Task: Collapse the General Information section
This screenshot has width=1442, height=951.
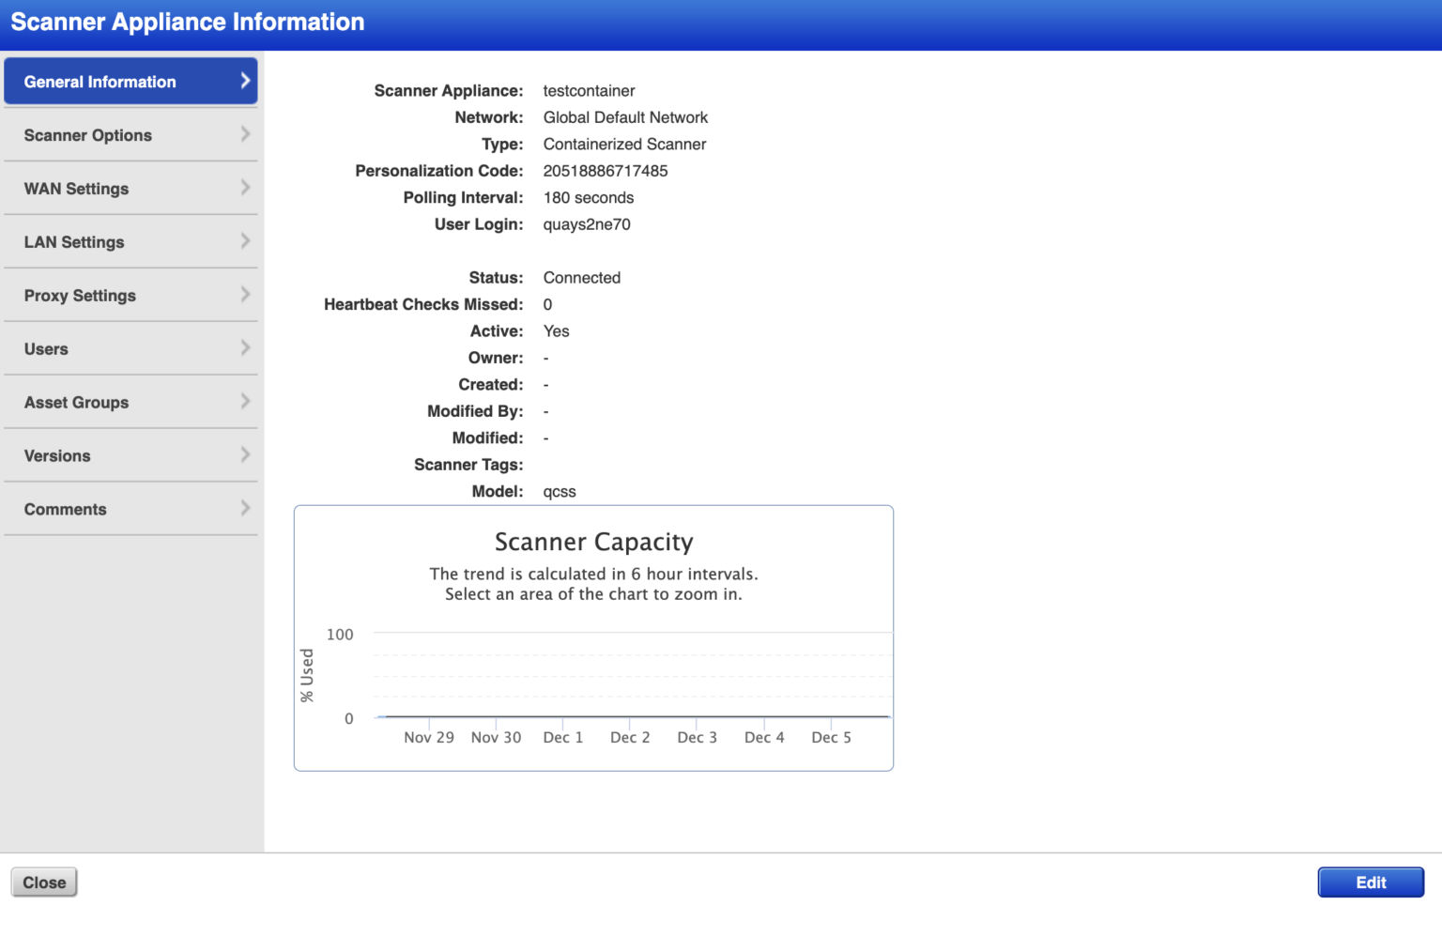Action: (x=113, y=81)
